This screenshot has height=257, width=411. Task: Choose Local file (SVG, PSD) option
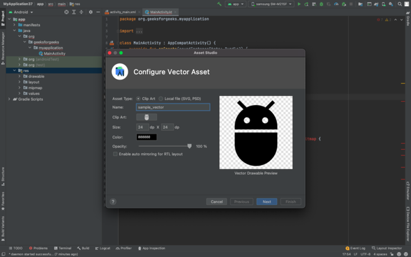pos(161,98)
